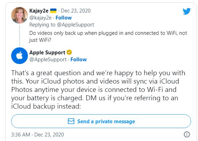Click the envelope message icon
The width and height of the screenshot is (198, 141).
click(x=71, y=121)
